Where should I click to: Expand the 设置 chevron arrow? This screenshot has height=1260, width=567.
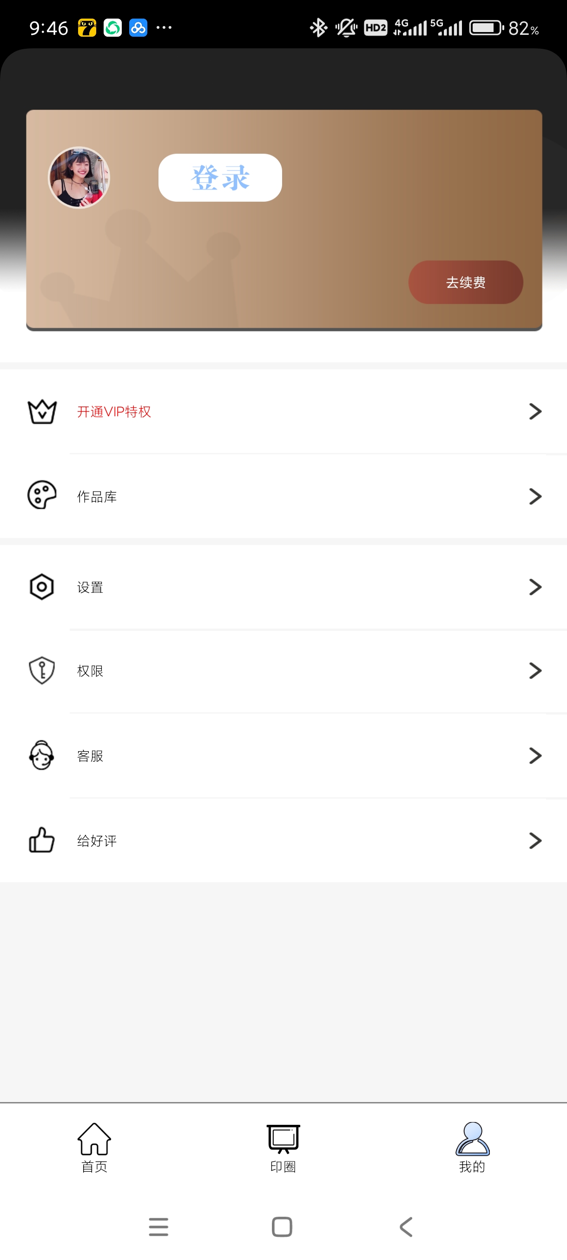click(x=535, y=587)
